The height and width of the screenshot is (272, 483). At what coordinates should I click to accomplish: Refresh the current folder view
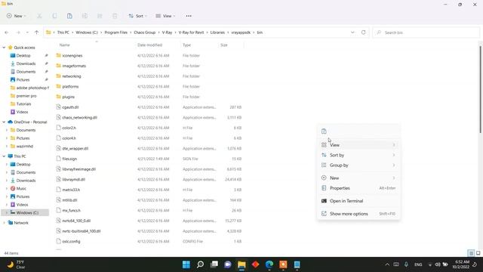point(364,32)
